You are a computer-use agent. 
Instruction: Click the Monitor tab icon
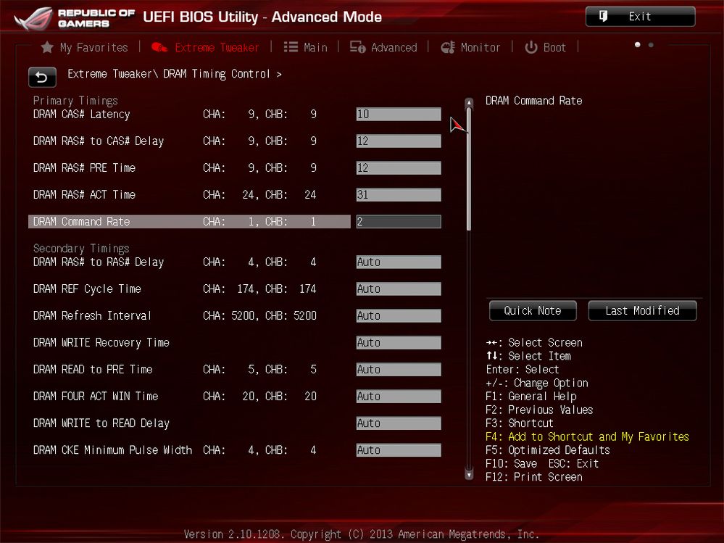click(x=448, y=48)
